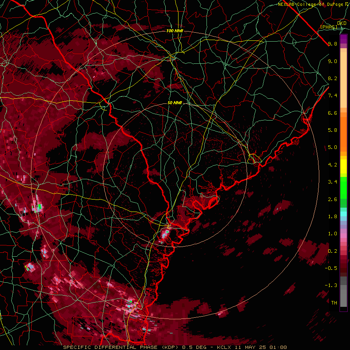Click the KCLX radar site identifier
The height and width of the screenshot is (350, 350).
point(224,347)
